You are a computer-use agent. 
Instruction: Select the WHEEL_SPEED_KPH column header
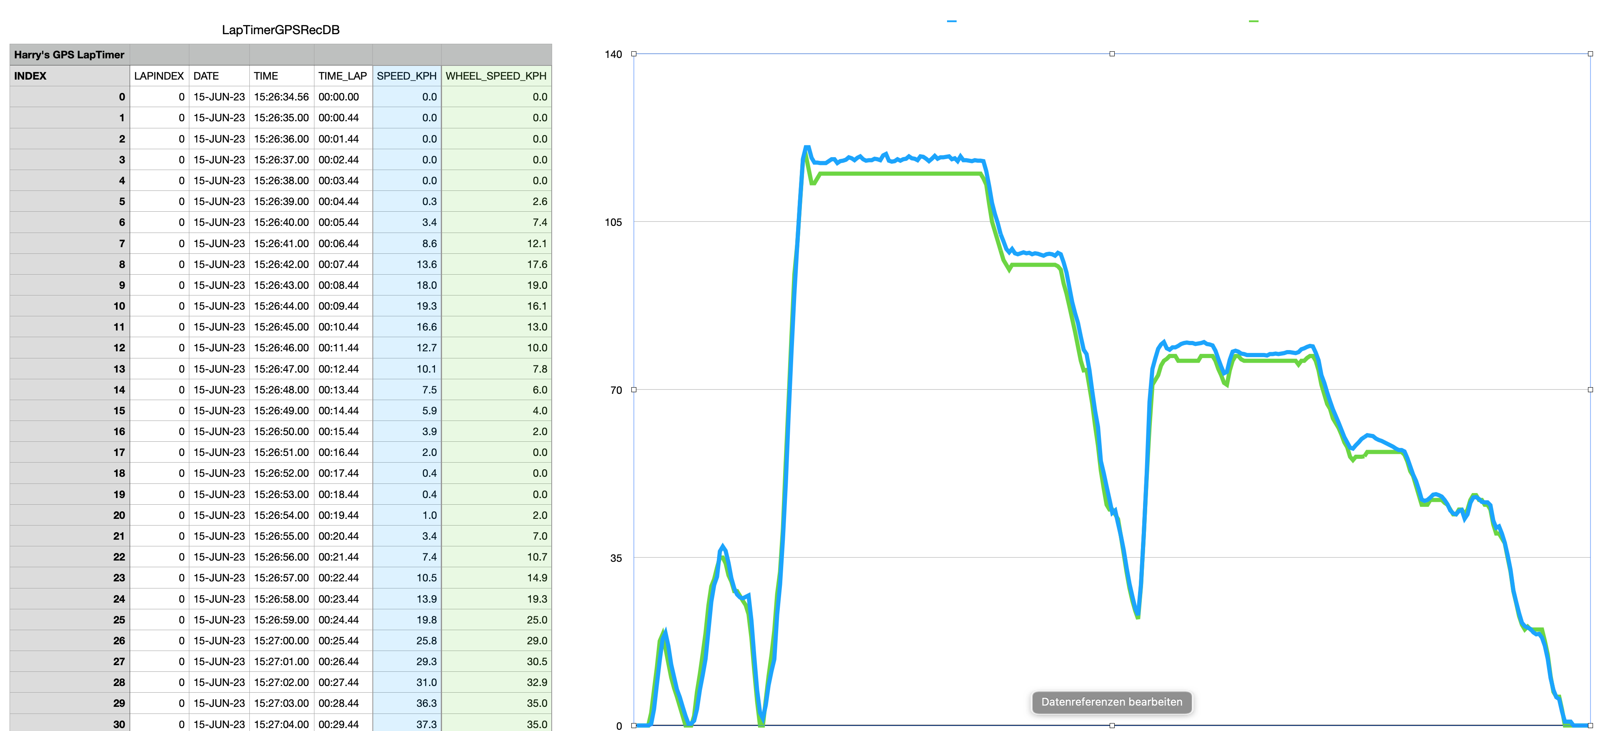(x=497, y=76)
